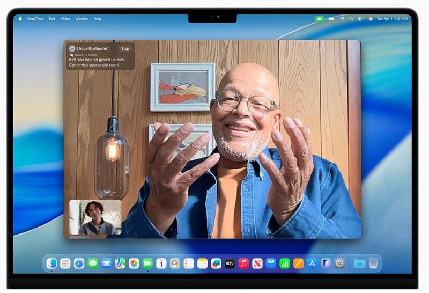This screenshot has width=429, height=293.
Task: Launch Freeform from the Dock
Action: 216,263
